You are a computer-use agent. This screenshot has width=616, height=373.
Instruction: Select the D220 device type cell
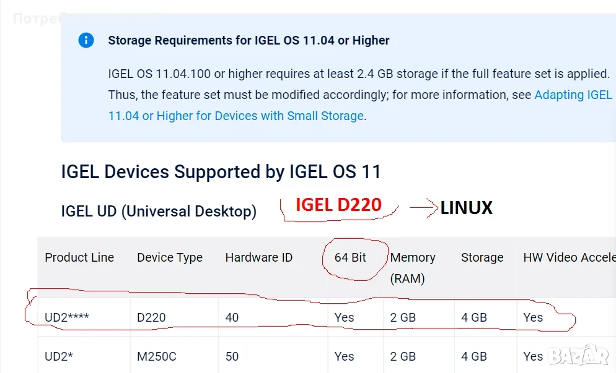click(151, 317)
